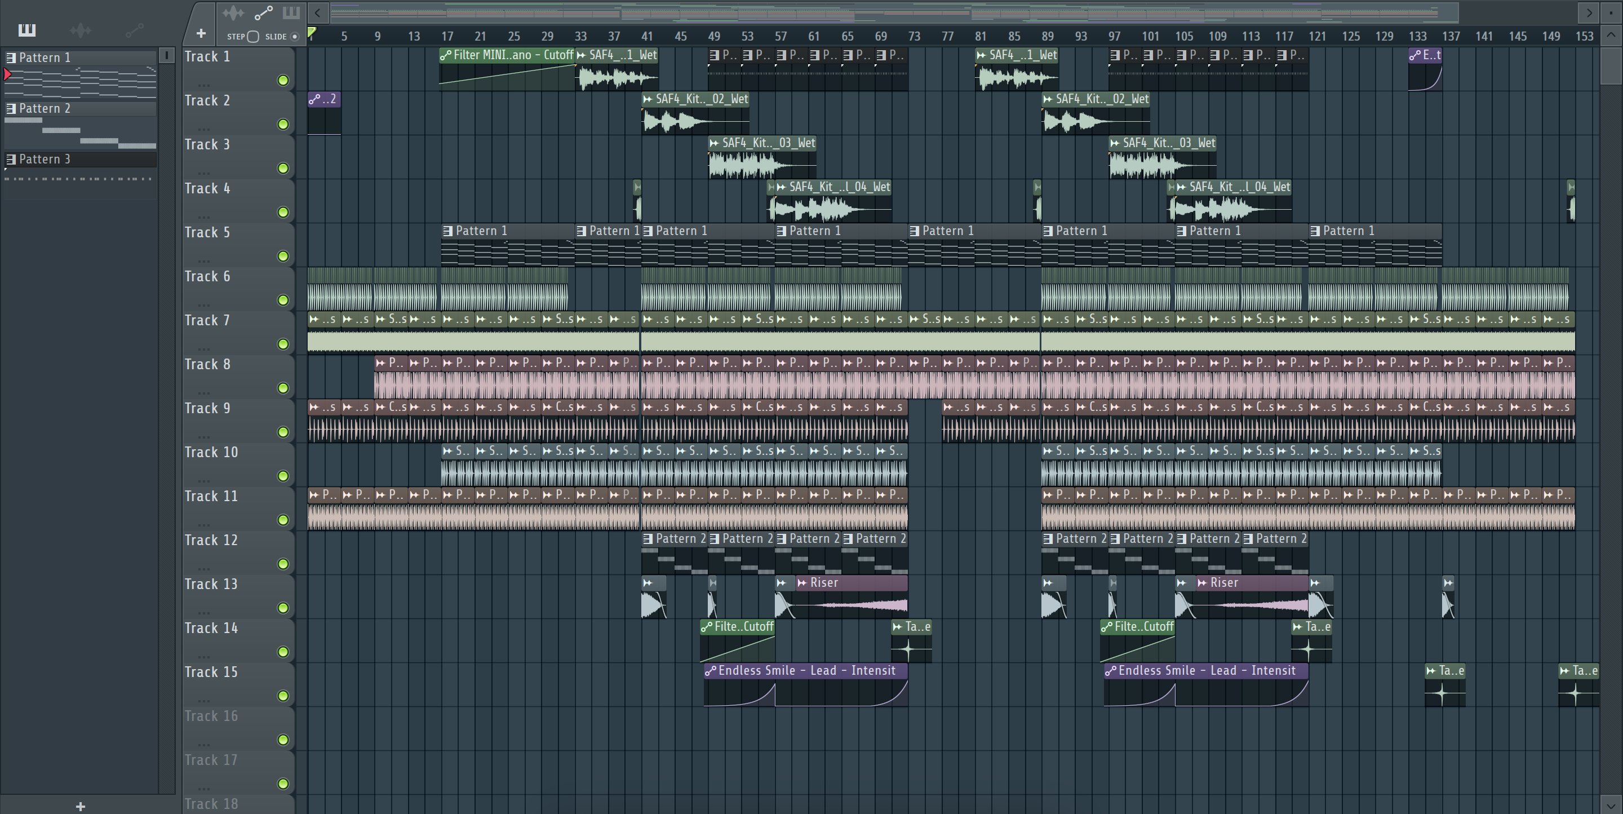Screen dimensions: 1623x814
Task: Open the first Filte..Cutoff clip menu on Track 14
Action: click(707, 627)
